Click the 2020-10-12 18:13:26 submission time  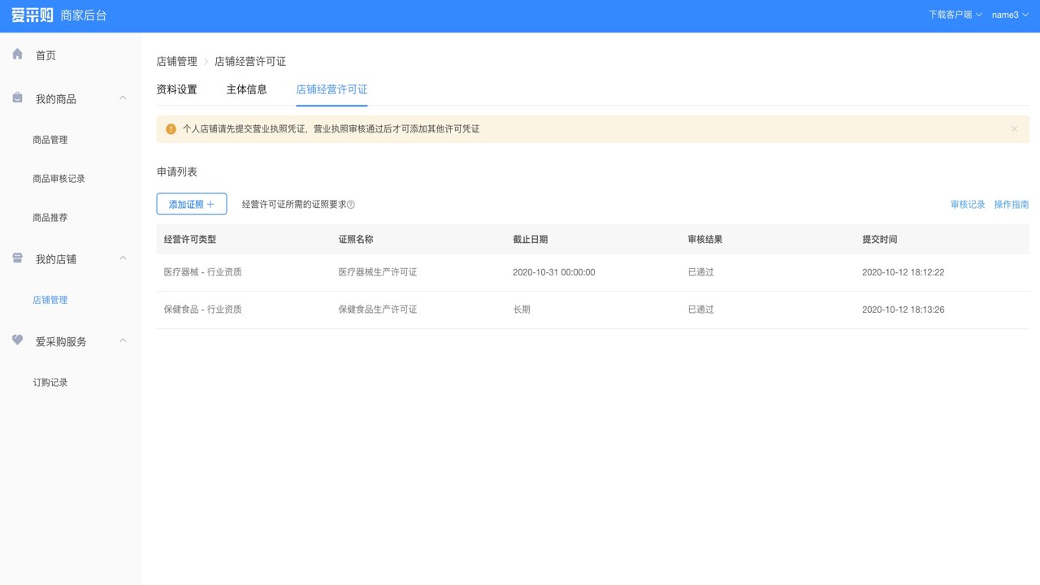[903, 310]
